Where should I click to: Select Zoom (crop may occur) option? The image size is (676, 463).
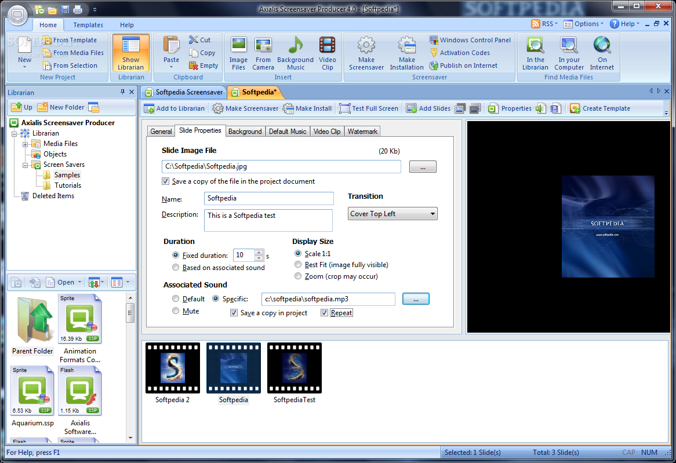298,276
